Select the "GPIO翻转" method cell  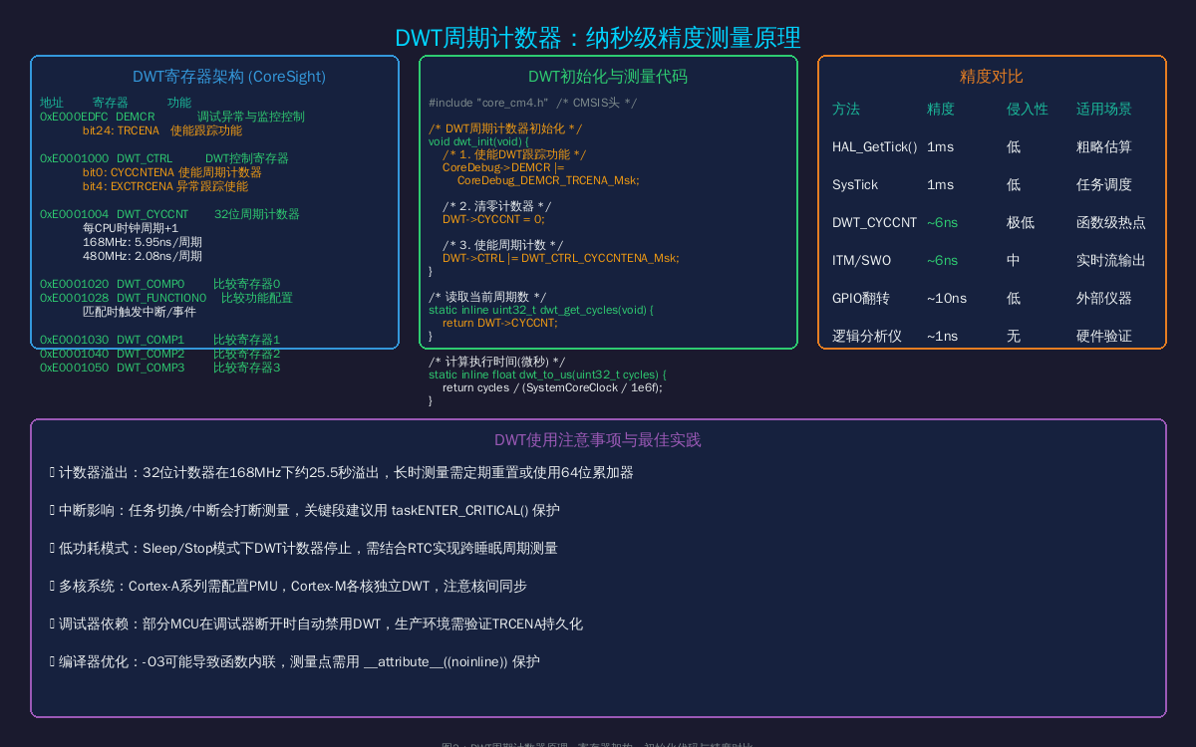point(861,299)
